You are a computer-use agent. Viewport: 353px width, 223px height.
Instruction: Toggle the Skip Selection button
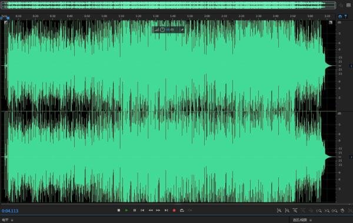(x=190, y=210)
